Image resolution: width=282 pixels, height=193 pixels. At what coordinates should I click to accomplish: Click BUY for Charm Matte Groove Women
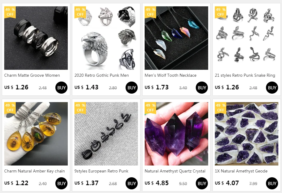pos(61,88)
